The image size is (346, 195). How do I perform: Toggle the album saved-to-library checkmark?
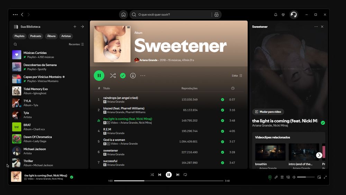point(123,76)
